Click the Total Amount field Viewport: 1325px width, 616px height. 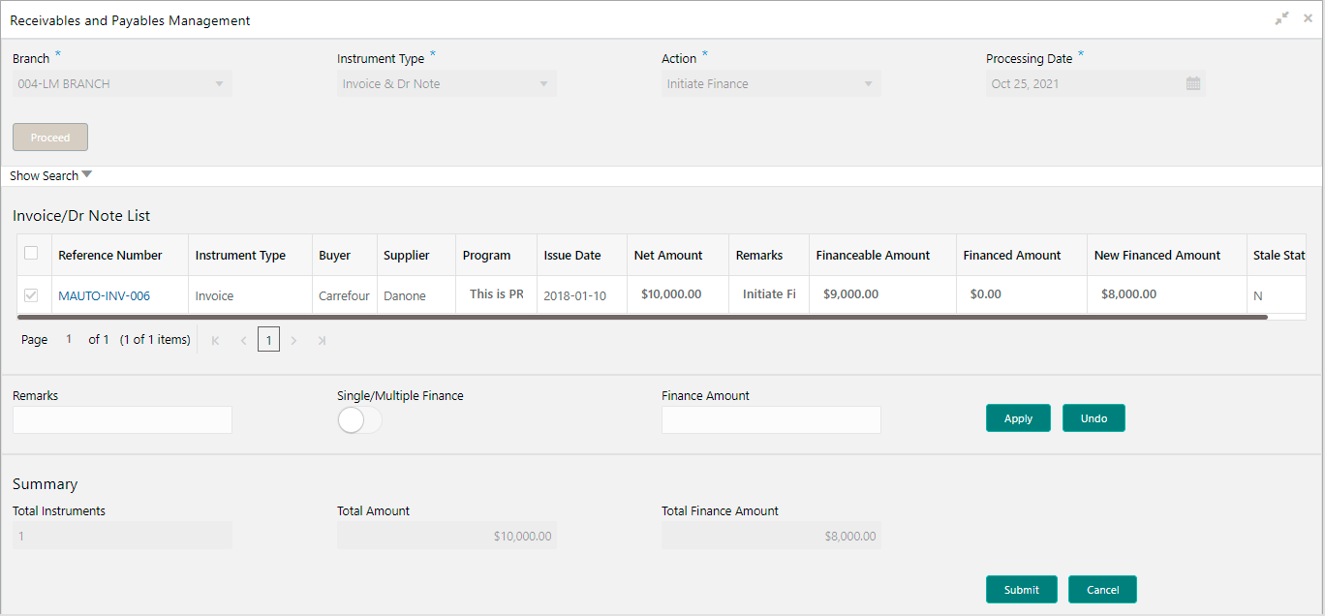[x=447, y=536]
